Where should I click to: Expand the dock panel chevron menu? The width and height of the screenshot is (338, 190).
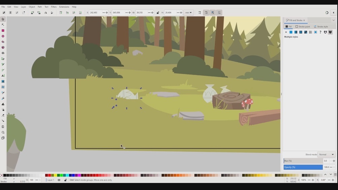[334, 20]
